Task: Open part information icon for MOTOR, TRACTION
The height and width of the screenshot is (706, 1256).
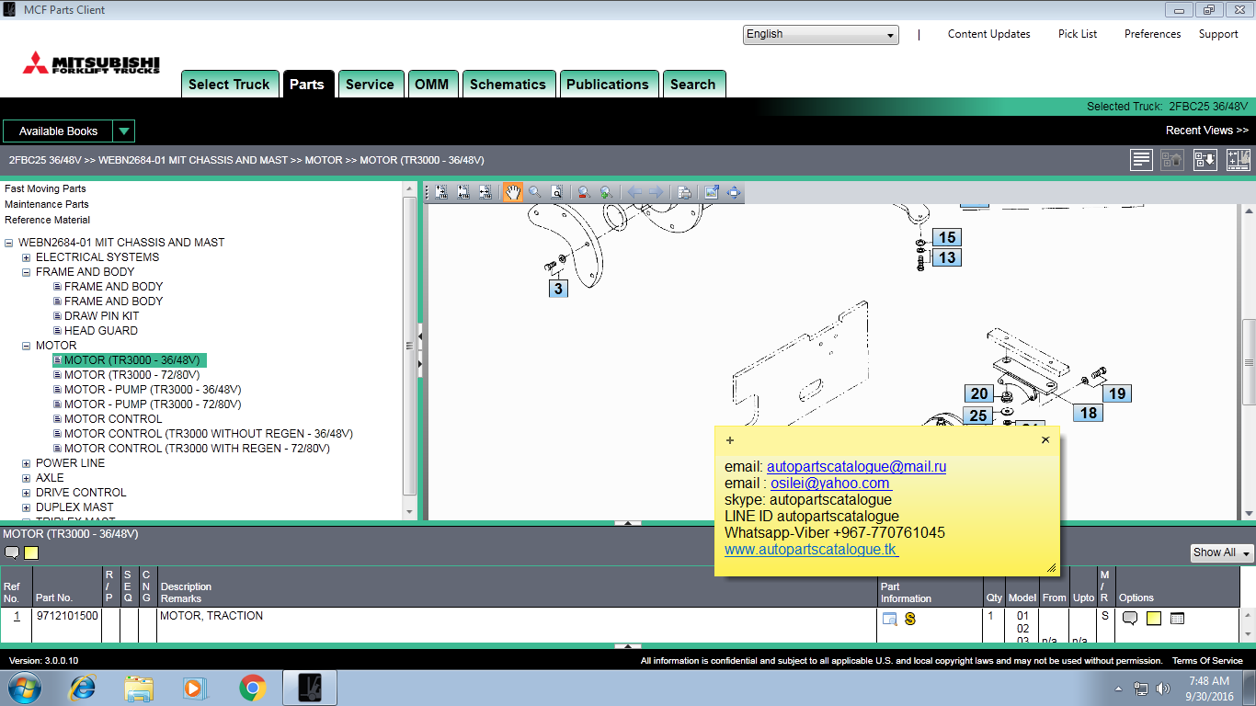Action: [889, 619]
